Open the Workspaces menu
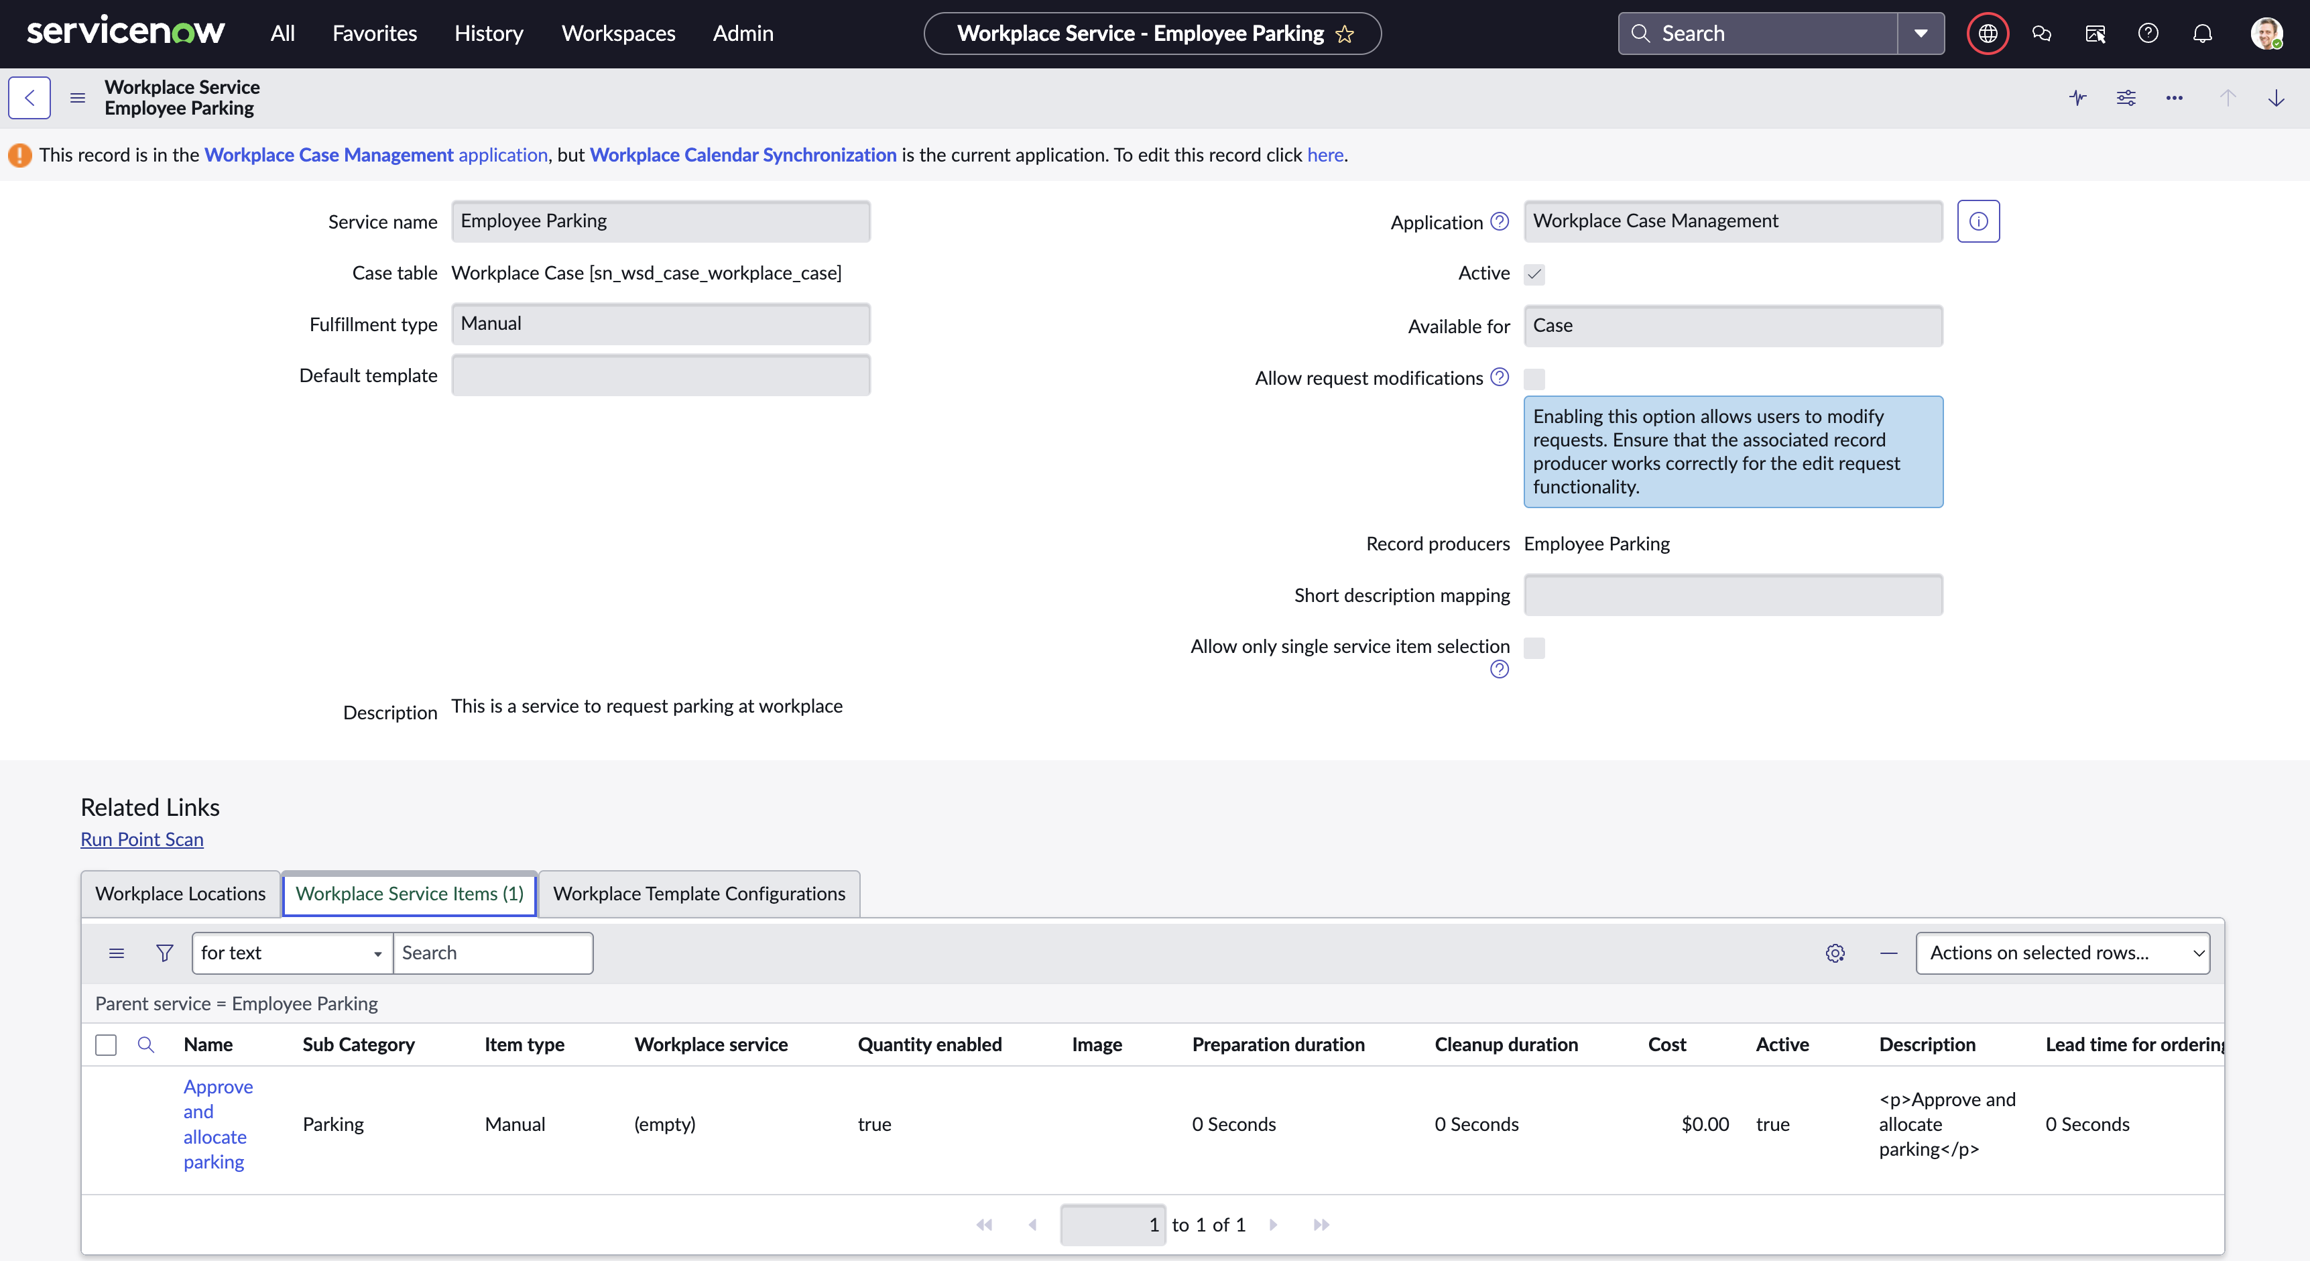 [x=619, y=34]
